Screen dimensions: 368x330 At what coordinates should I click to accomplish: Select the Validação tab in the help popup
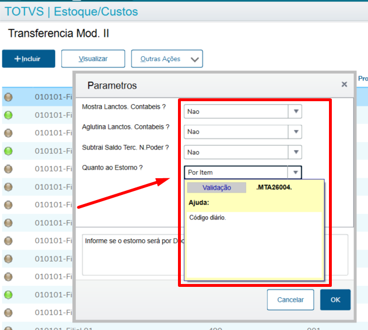pyautogui.click(x=216, y=187)
